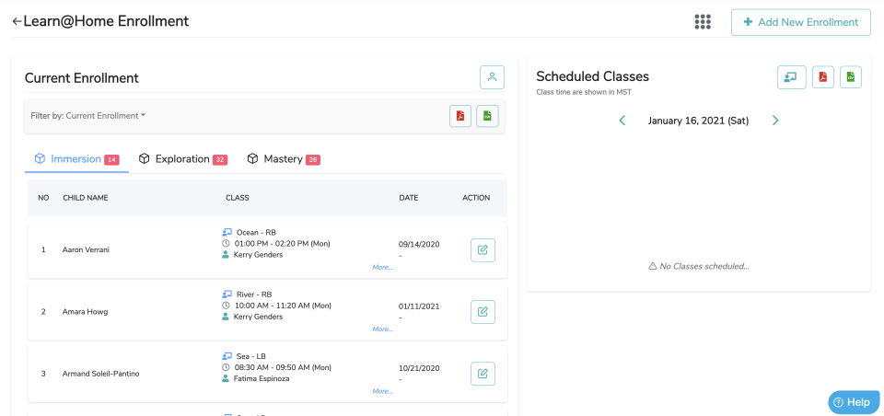Expand More details for Aaron Verrani's class
This screenshot has width=884, height=416.
382,267
